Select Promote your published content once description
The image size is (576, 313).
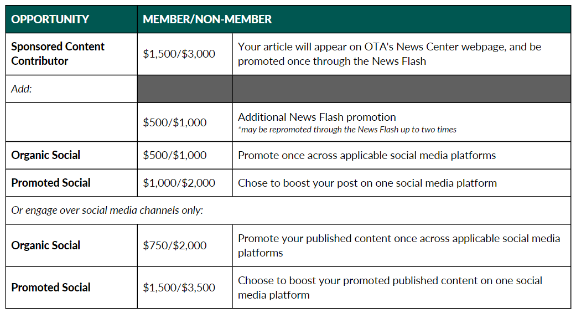coord(398,245)
